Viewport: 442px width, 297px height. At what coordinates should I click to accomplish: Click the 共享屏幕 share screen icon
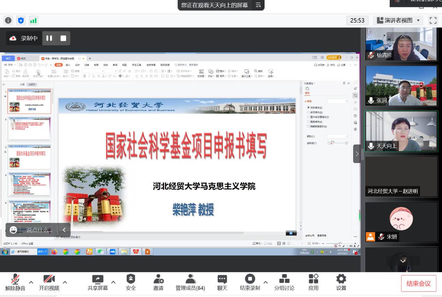[x=98, y=282]
